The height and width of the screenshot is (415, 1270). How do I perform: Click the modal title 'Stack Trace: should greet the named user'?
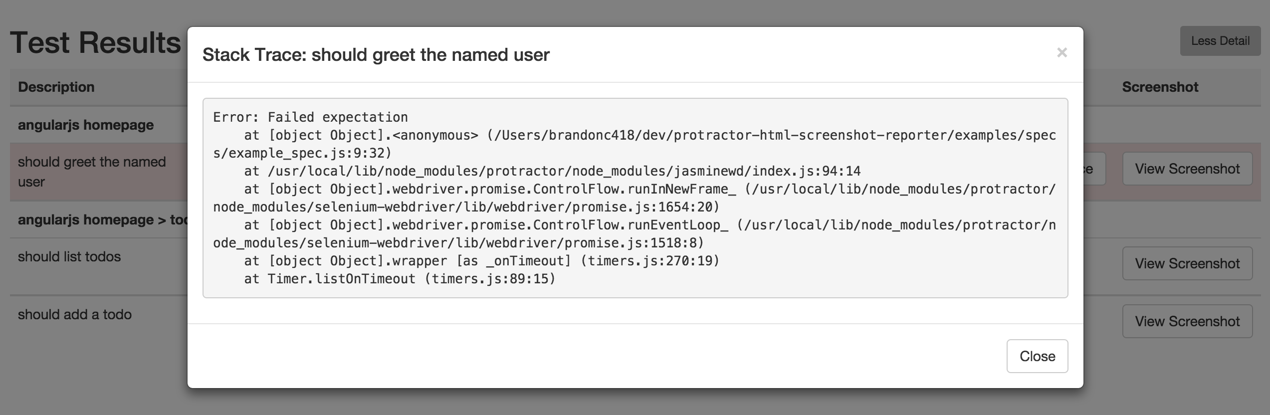tap(376, 55)
